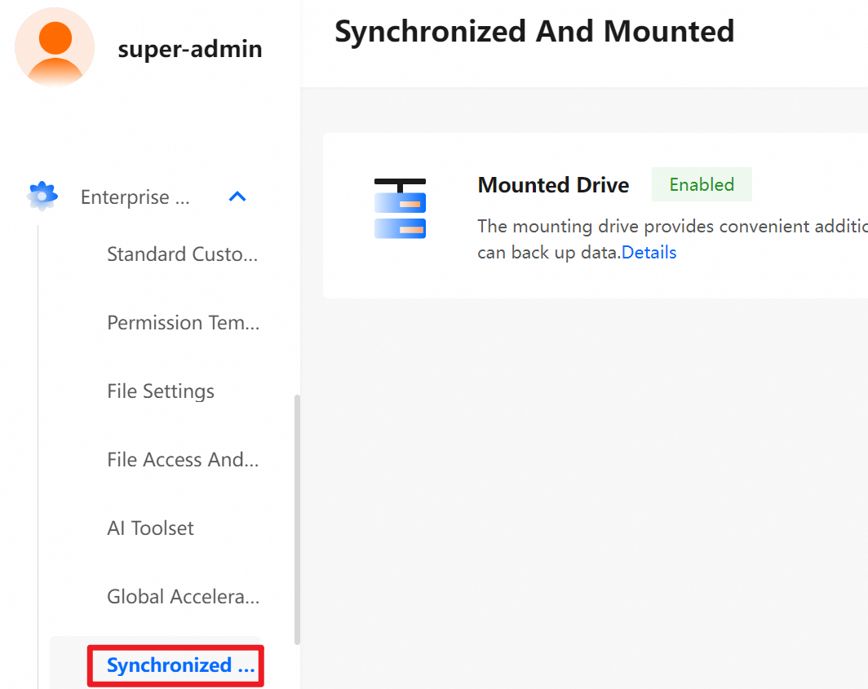Viewport: 868px width, 689px height.
Task: Click the green Enabled status badge
Action: tap(702, 185)
